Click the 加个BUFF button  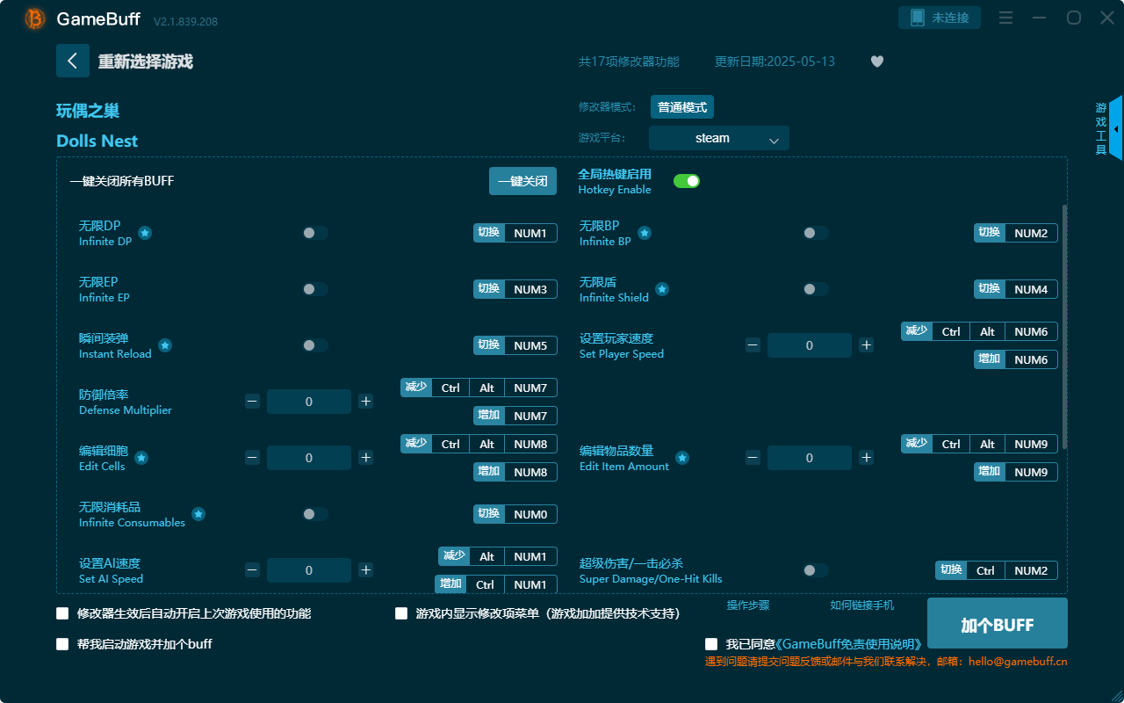coord(997,623)
